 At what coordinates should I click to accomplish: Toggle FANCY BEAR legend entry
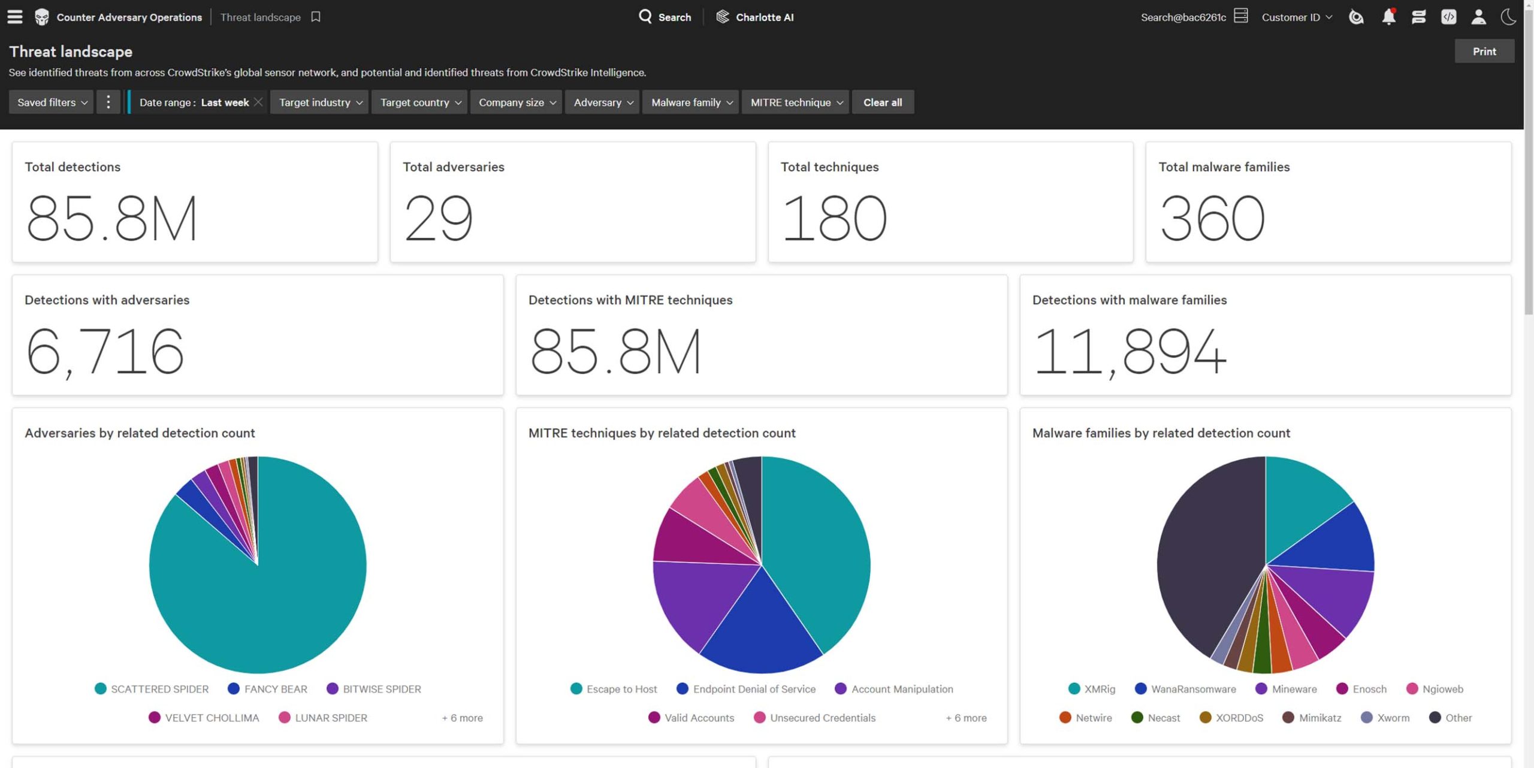[267, 688]
